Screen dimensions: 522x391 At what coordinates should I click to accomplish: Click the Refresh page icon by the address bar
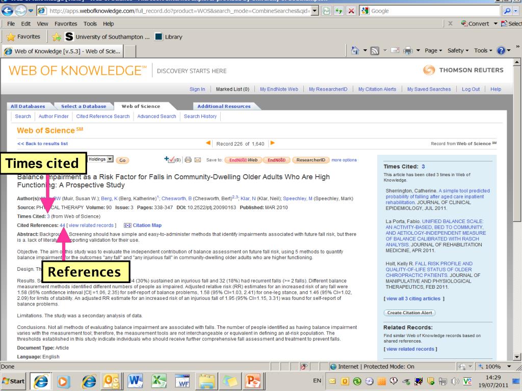(x=338, y=11)
